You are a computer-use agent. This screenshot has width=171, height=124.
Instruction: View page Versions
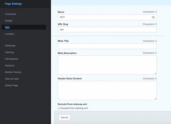[9, 66]
